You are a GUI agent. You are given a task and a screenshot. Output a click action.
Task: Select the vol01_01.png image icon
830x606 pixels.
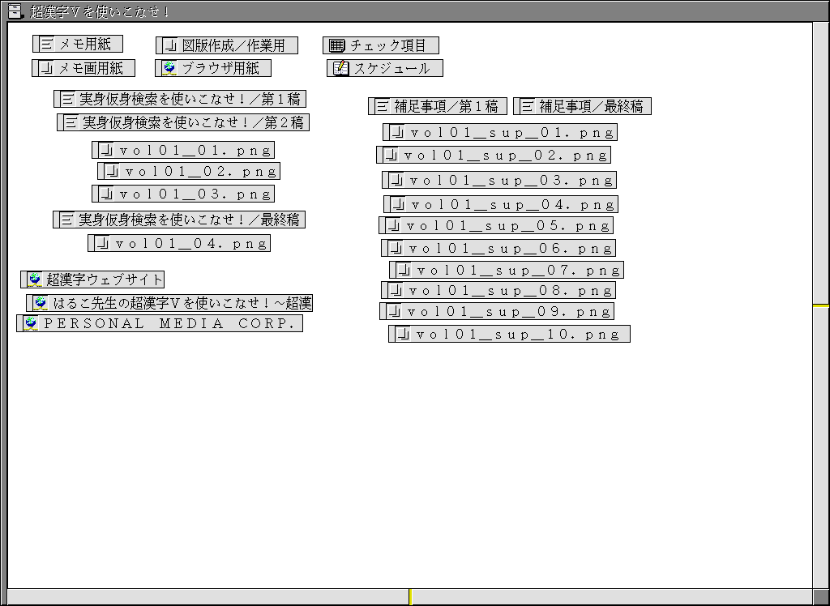(x=107, y=150)
